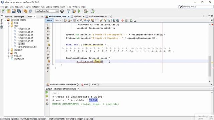Viewport: 214px width, 120px height.
Task: Click the Undo arrow icon
Action: point(25,11)
